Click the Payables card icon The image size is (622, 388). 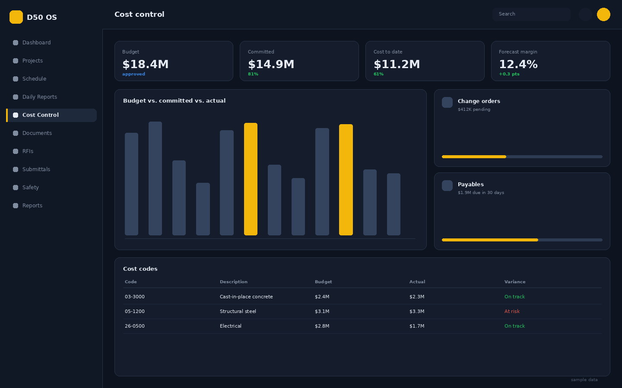coord(447,185)
